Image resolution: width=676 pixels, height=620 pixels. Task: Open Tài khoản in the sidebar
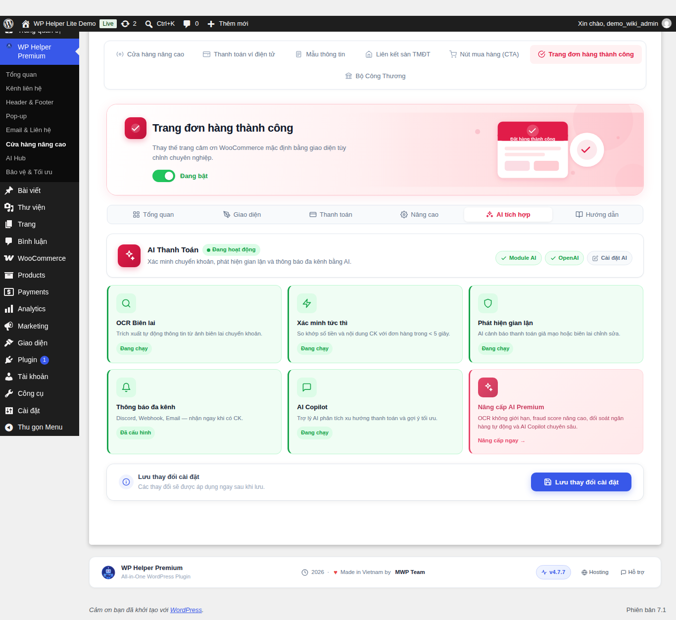point(40,377)
